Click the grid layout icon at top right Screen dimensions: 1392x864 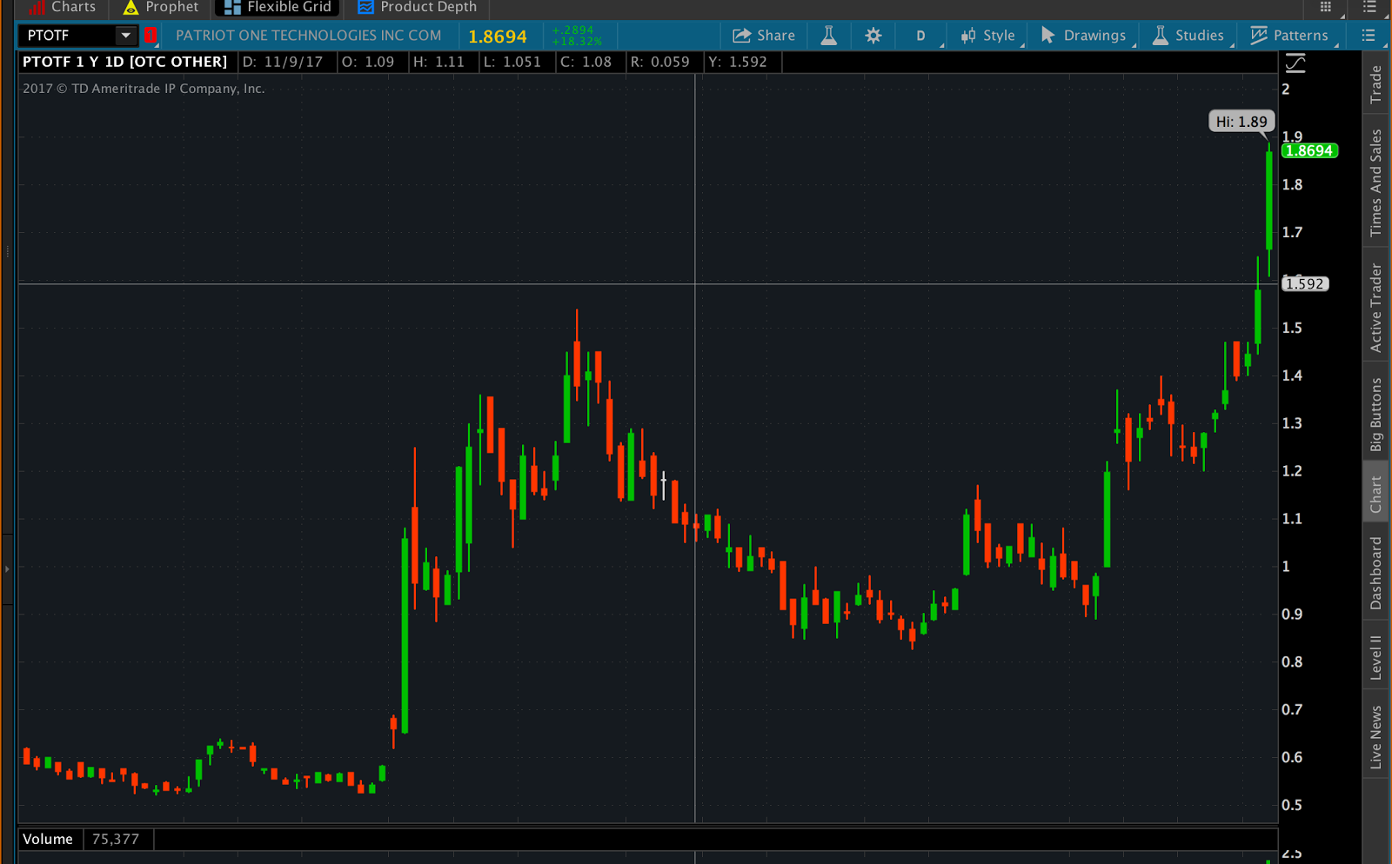click(x=1326, y=7)
